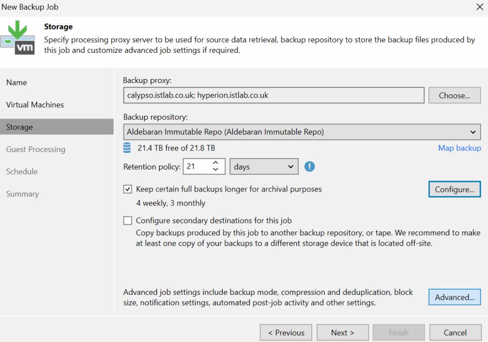Toggle Keep certain full backups longer checkbox
The image size is (488, 342).
tap(128, 189)
